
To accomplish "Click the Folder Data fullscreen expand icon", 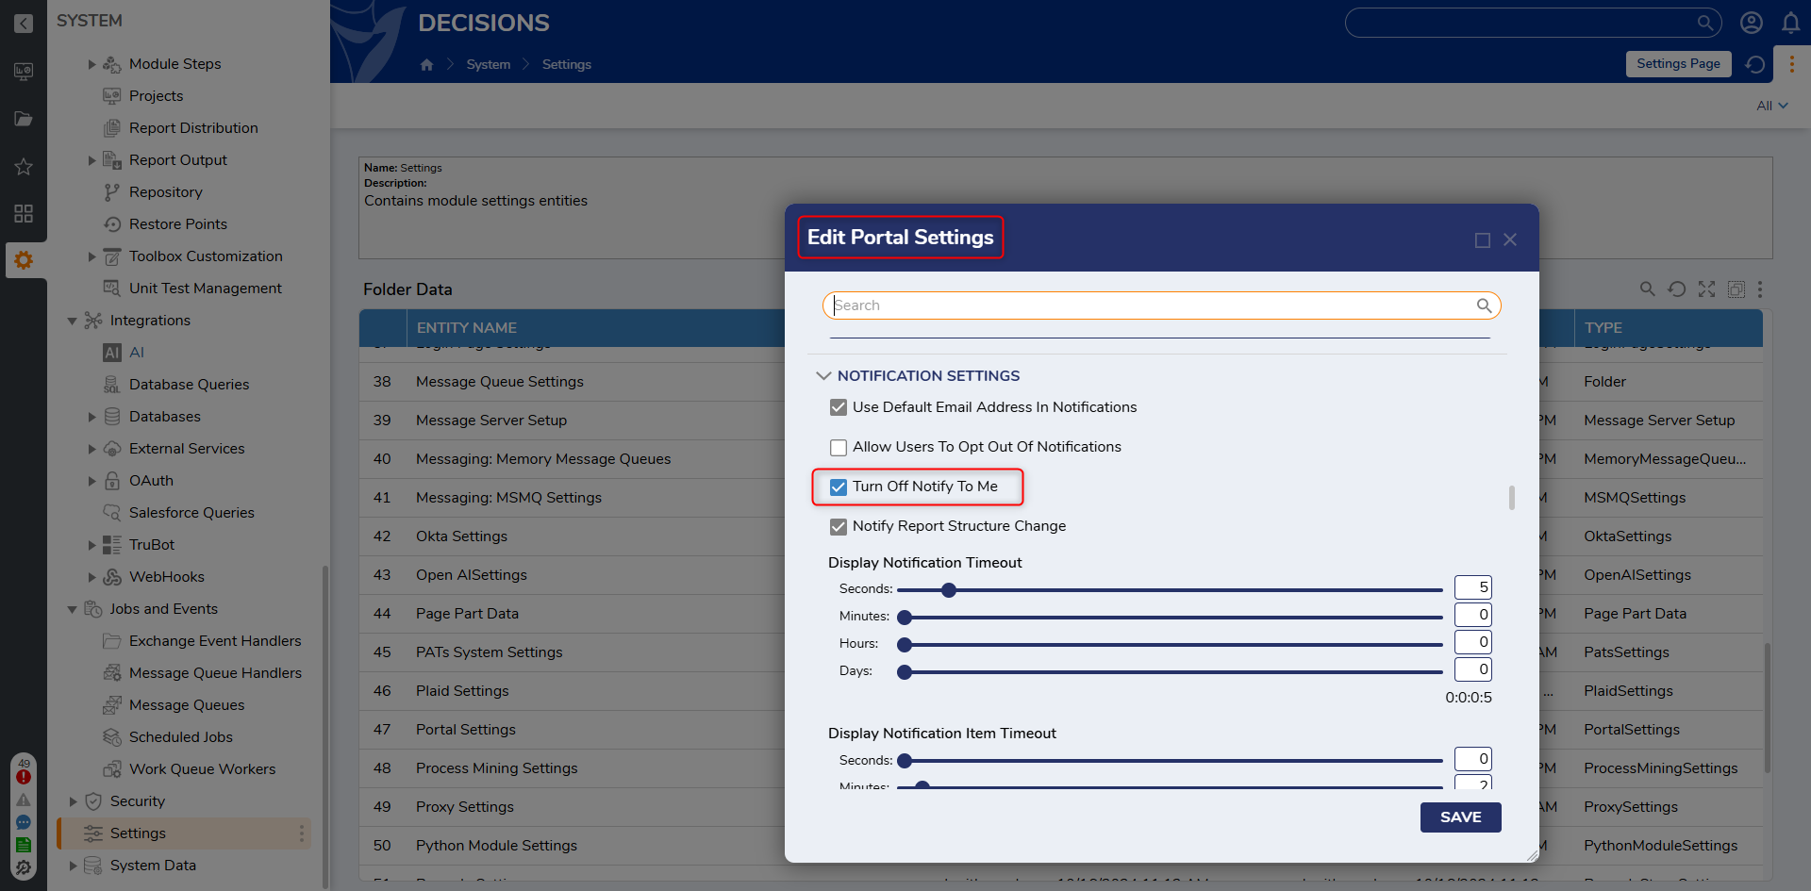I will (x=1706, y=289).
